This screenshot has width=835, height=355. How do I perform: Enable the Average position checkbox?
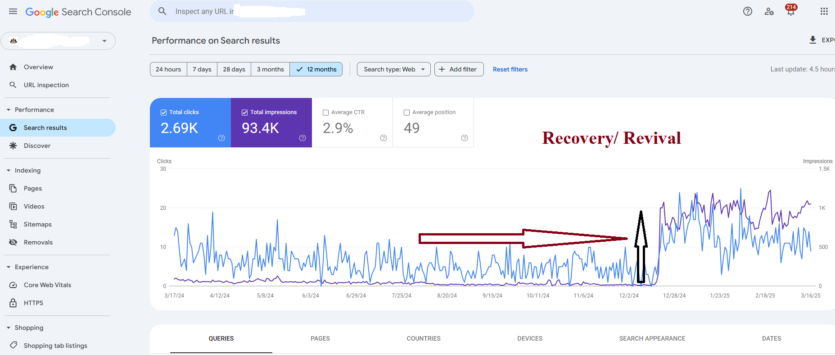coord(406,112)
